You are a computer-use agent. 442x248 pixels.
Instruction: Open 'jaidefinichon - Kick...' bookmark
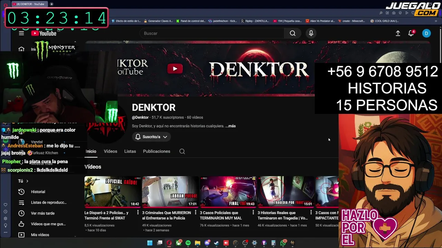click(x=223, y=21)
